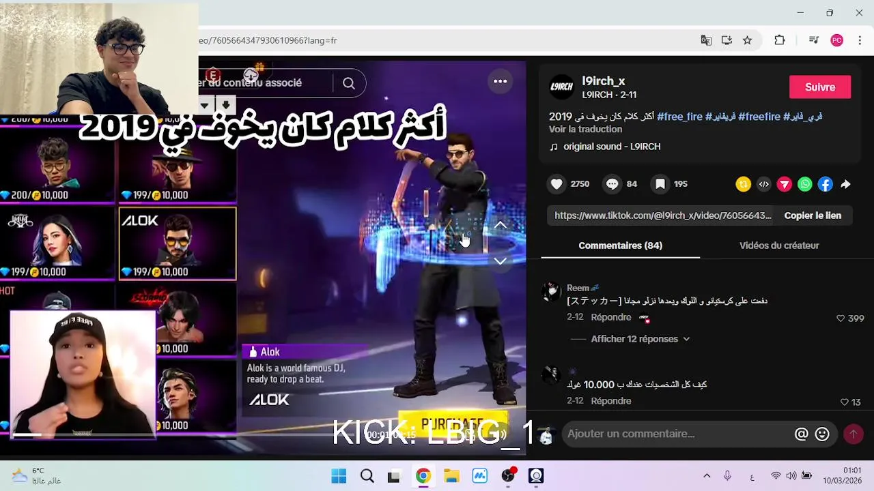874x491 pixels.
Task: Open the Chrome three-dot menu
Action: 860,40
